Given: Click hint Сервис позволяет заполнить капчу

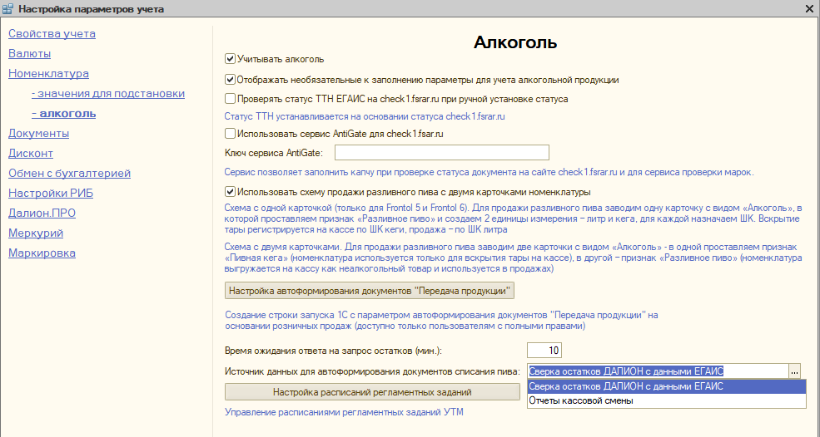Looking at the screenshot, I should (x=489, y=172).
